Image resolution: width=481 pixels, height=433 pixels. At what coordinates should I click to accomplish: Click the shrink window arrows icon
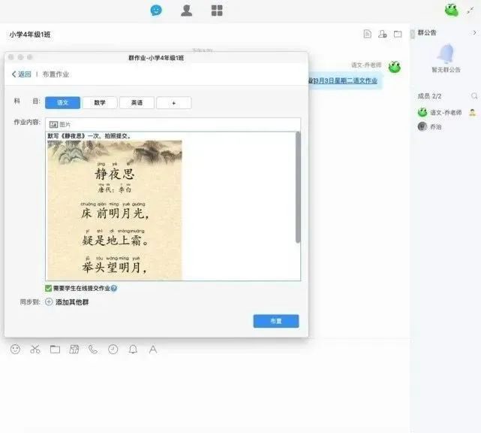470,11
